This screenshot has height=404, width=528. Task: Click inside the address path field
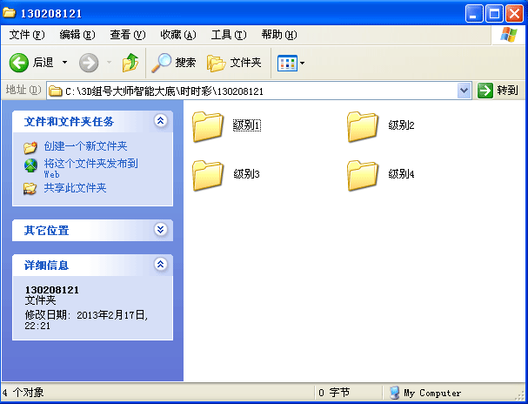[261, 91]
